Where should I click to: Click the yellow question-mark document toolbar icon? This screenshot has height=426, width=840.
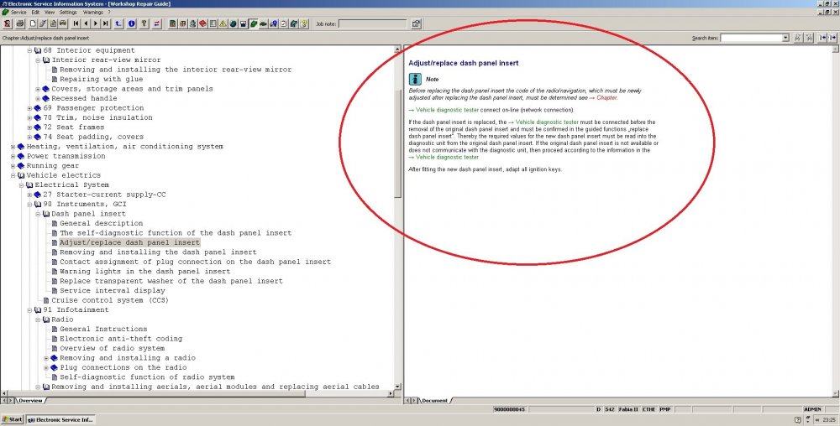304,23
